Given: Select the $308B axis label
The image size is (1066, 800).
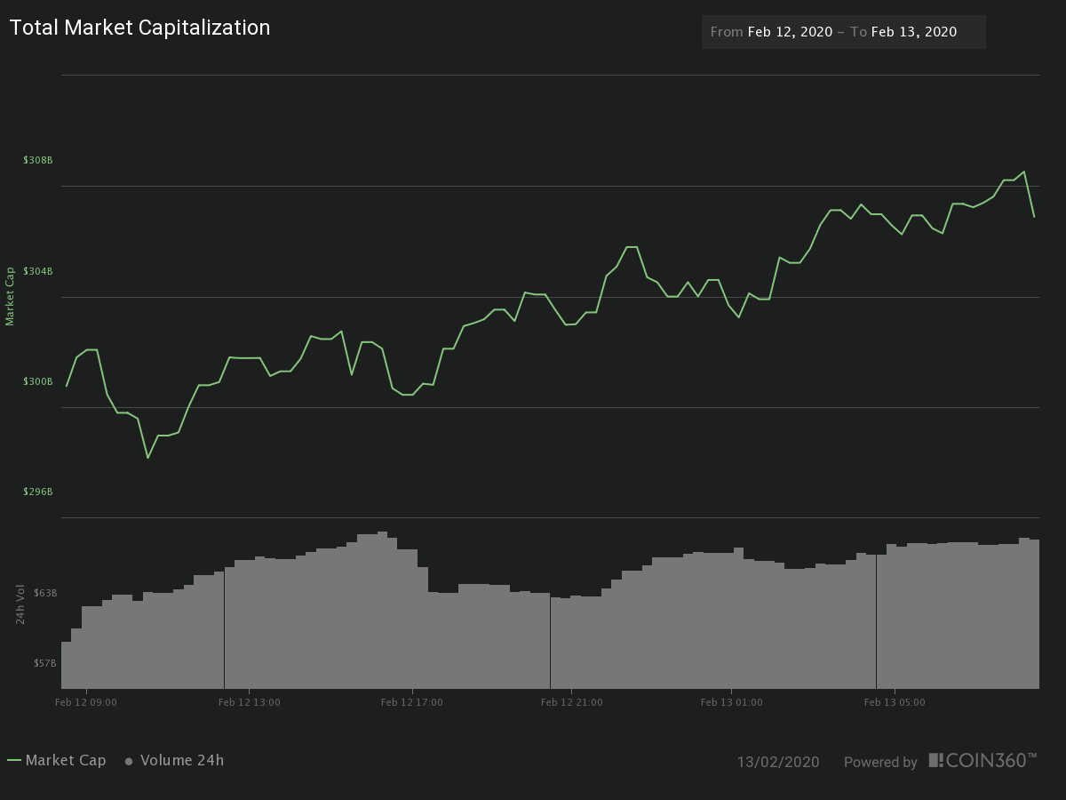Looking at the screenshot, I should pyautogui.click(x=38, y=160).
